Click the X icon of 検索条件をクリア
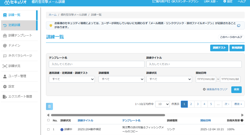This screenshot has height=135, width=250. click(204, 89)
